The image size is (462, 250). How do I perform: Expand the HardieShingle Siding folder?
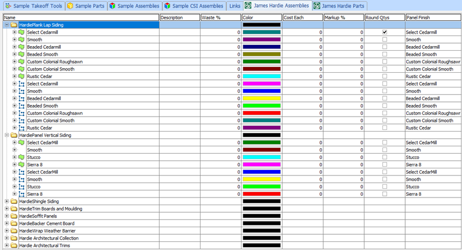point(6,201)
